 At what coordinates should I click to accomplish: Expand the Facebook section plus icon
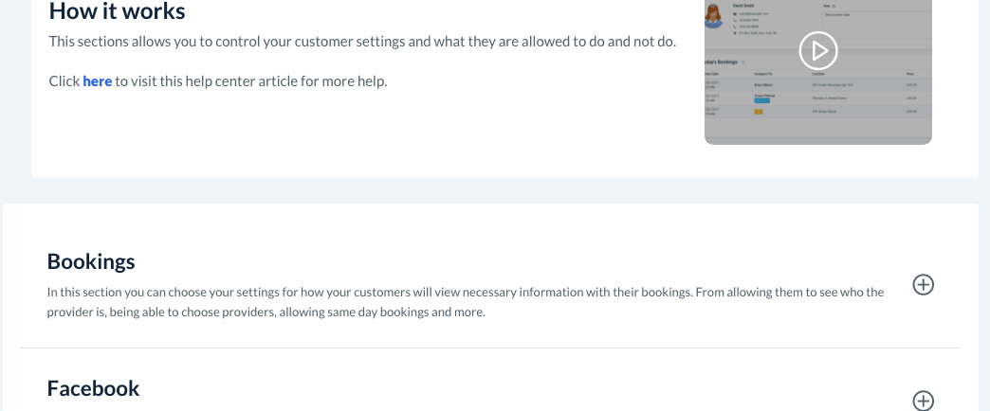pyautogui.click(x=923, y=401)
